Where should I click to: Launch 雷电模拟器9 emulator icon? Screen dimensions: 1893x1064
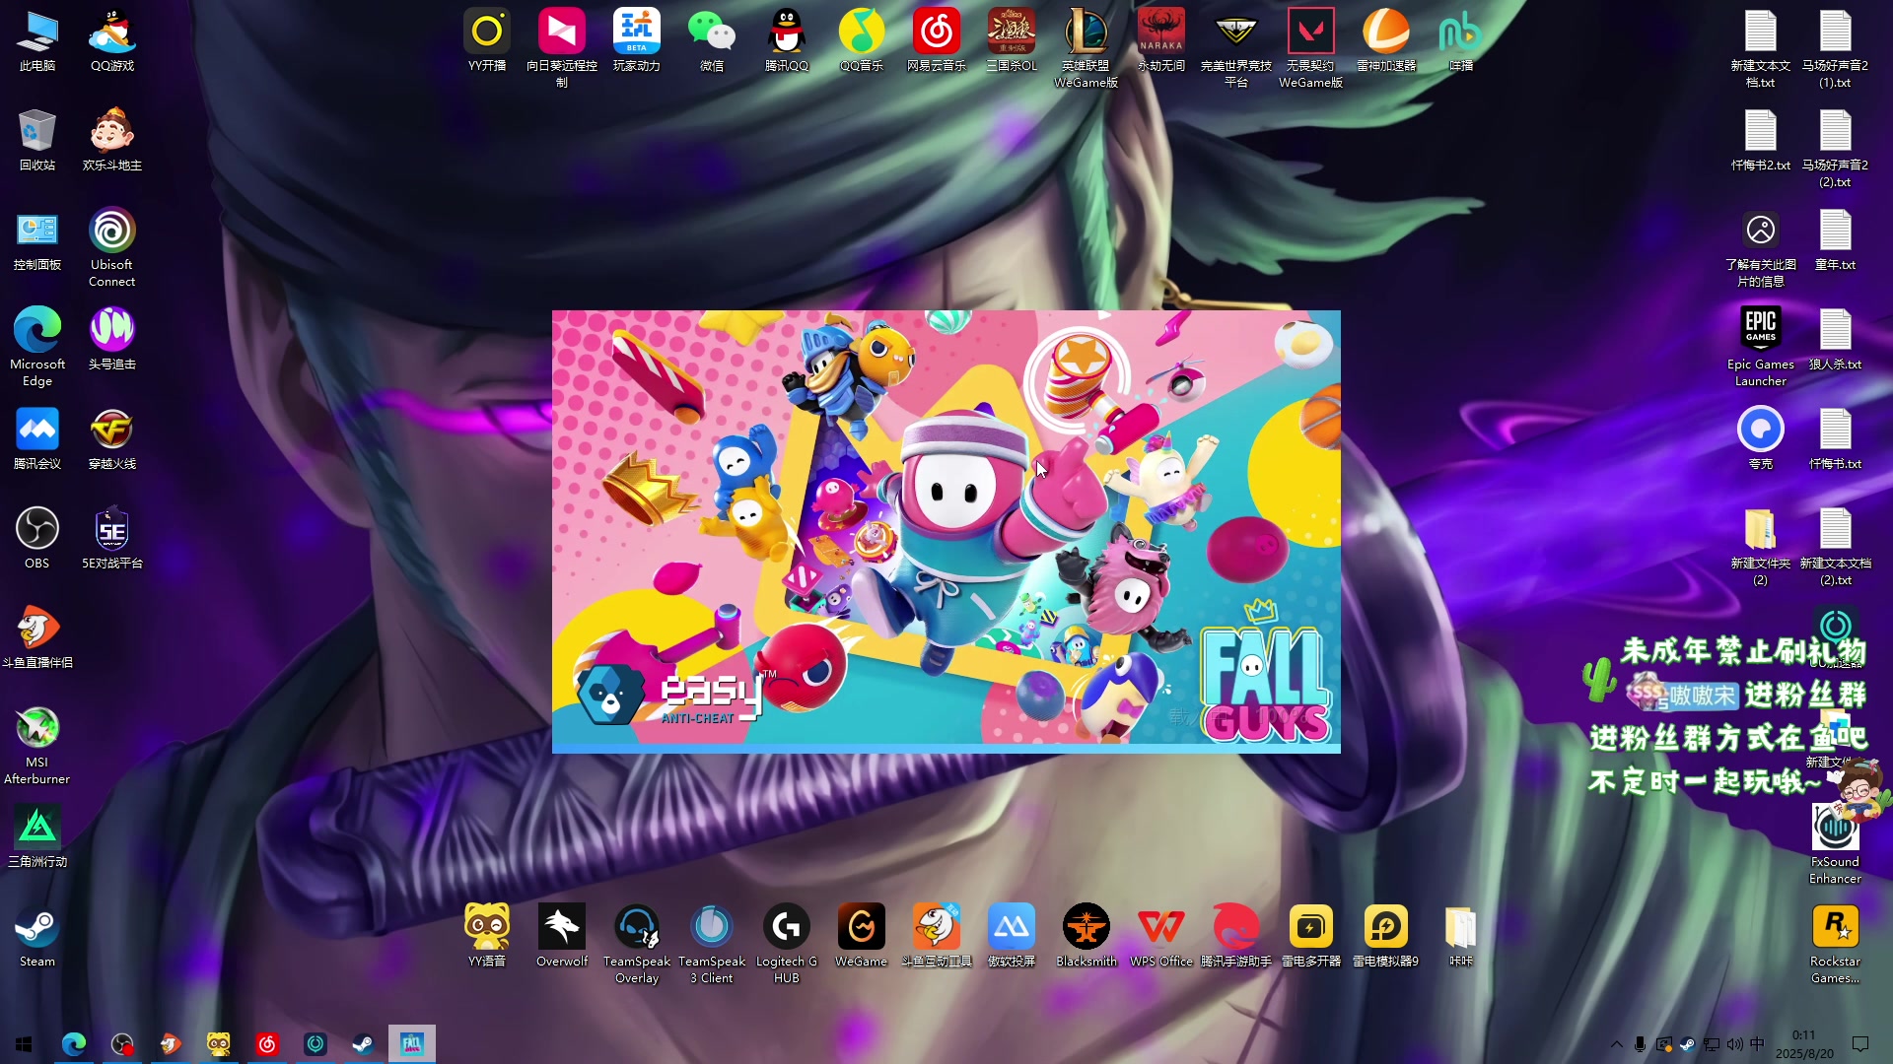(x=1386, y=937)
